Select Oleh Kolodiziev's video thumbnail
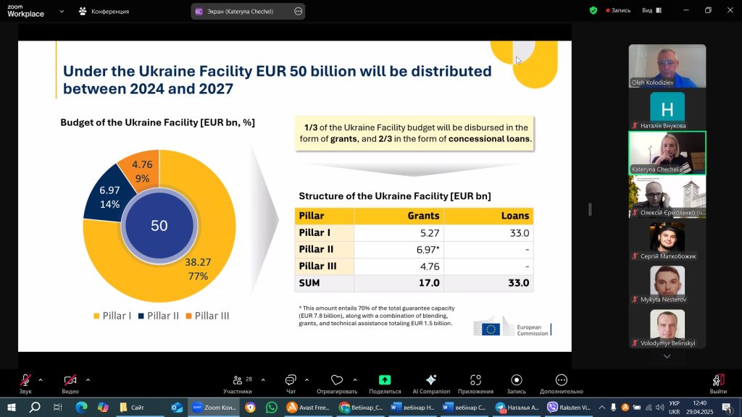742x417 pixels. 667,66
